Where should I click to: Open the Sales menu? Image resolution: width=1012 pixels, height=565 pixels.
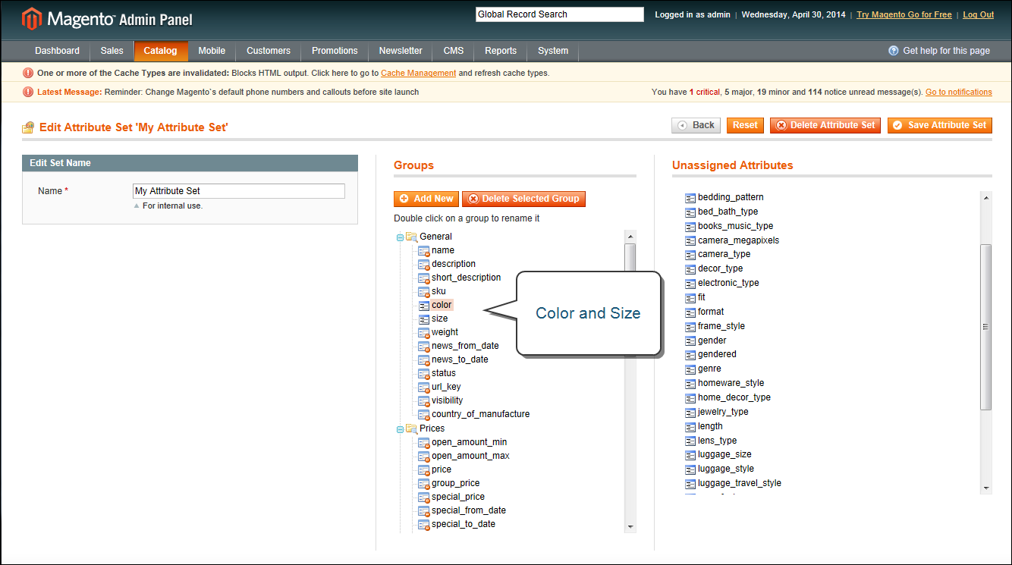point(112,51)
